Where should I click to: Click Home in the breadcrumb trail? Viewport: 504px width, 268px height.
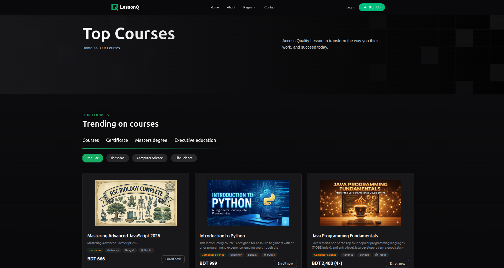(87, 48)
